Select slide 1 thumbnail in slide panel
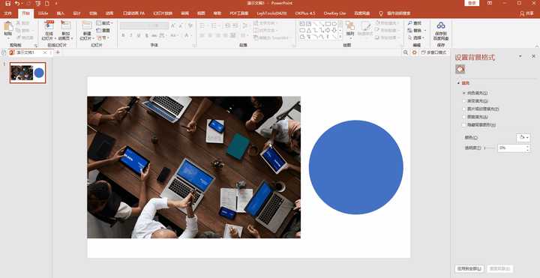540x278 pixels. (28, 73)
